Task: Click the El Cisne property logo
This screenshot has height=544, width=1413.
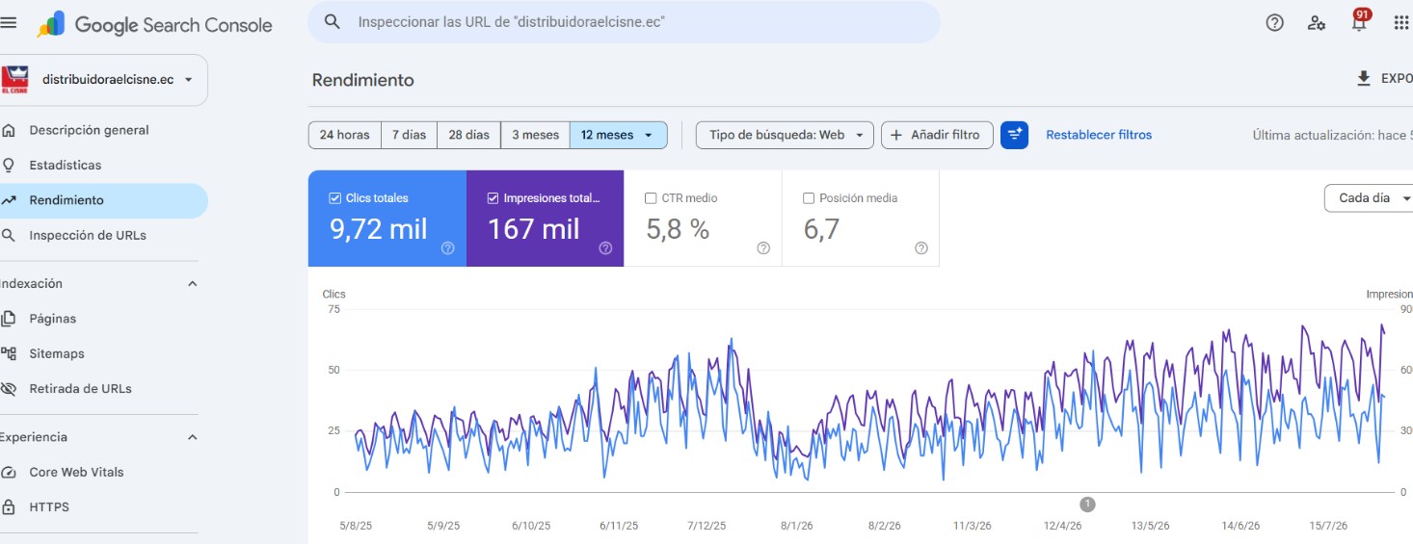Action: (14, 79)
